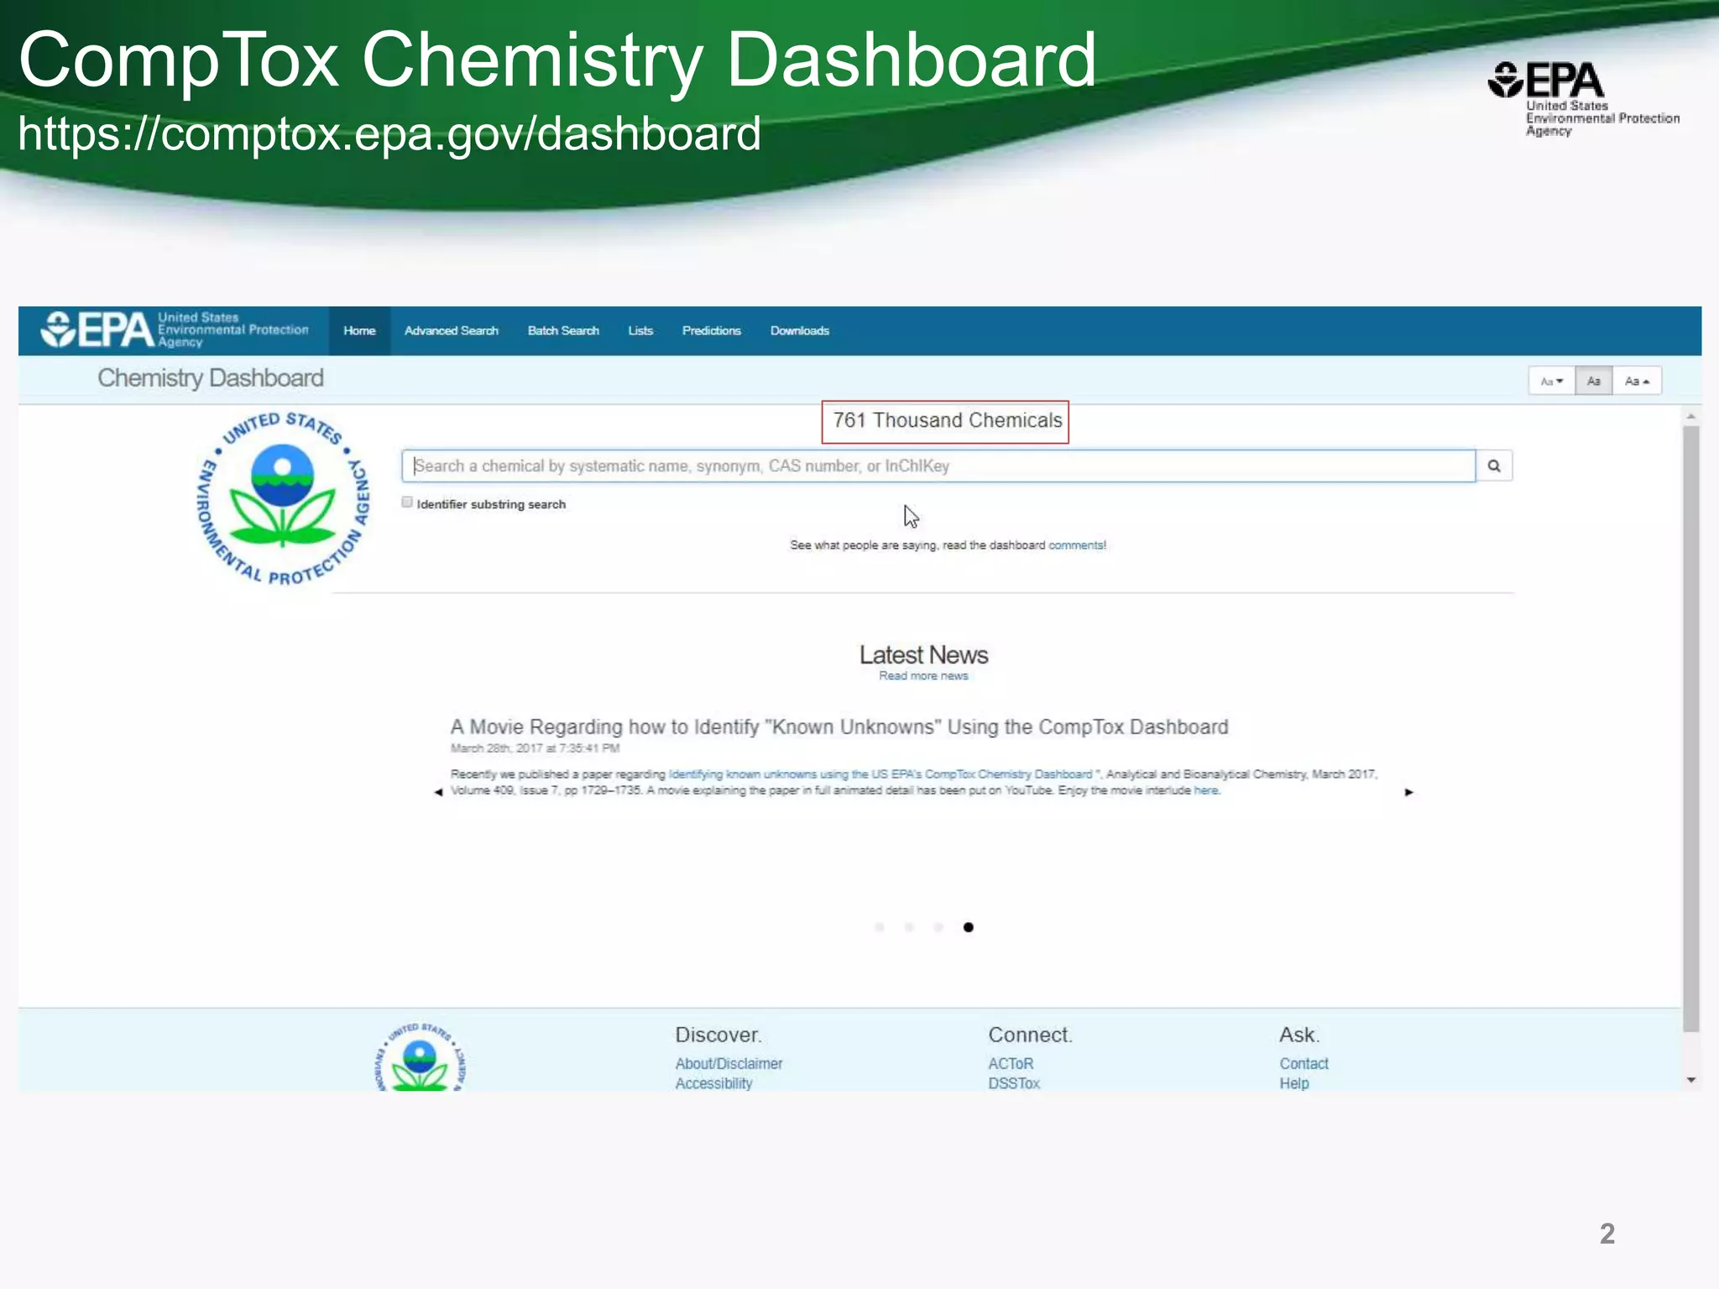The width and height of the screenshot is (1719, 1289).
Task: Click the magnifier search button
Action: pyautogui.click(x=1494, y=466)
